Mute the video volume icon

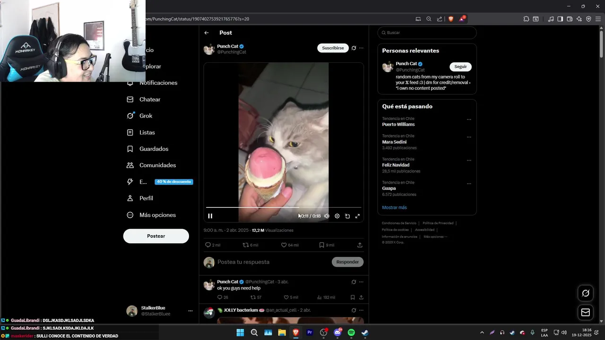[327, 216]
